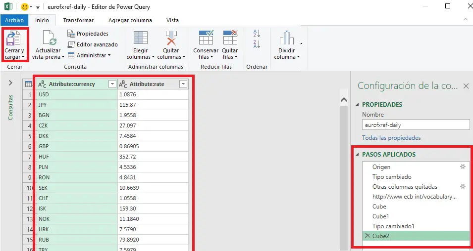The width and height of the screenshot is (473, 251).
Task: Click the Quitar filas icon
Action: pos(230,38)
